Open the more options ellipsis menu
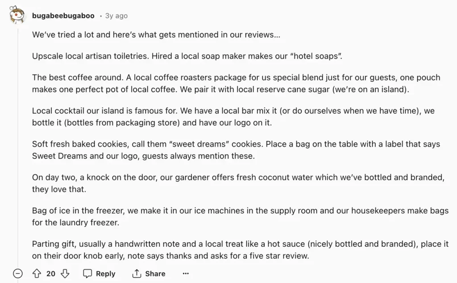The image size is (457, 283). (186, 273)
